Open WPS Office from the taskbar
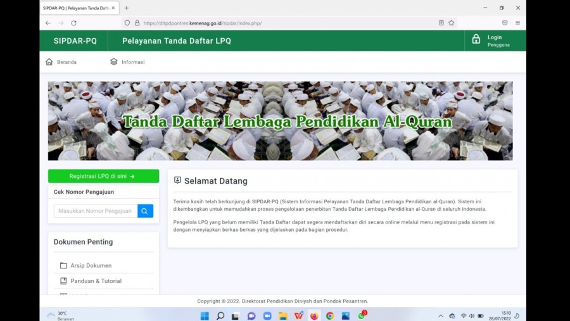The image size is (570, 321). [x=298, y=316]
